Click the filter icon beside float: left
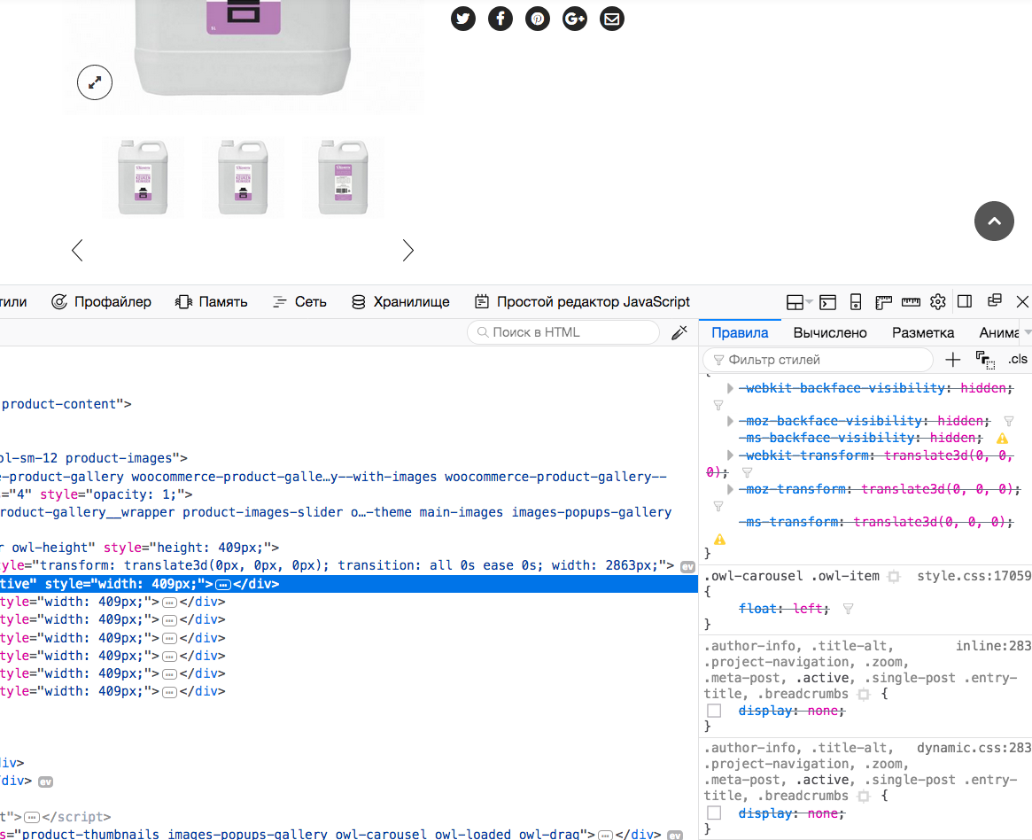This screenshot has height=840, width=1032. (x=848, y=609)
